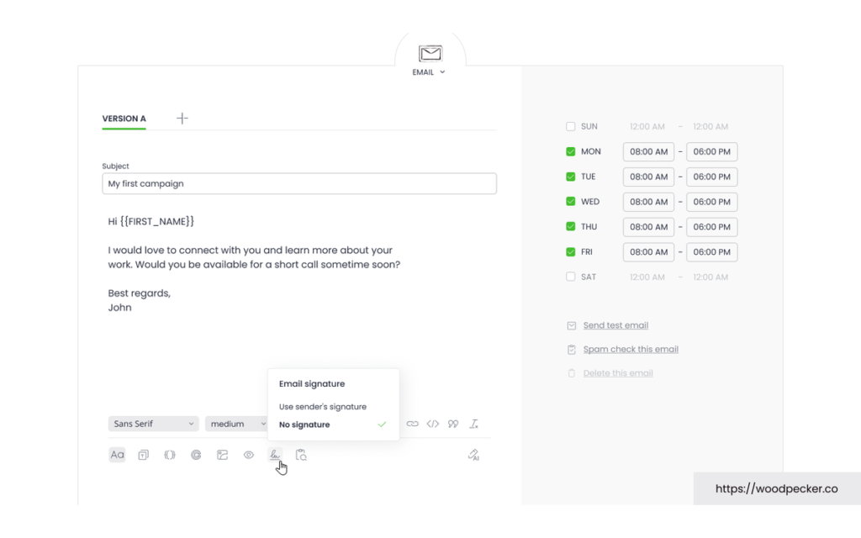Click SAT start time 12:00 AM

pyautogui.click(x=647, y=277)
